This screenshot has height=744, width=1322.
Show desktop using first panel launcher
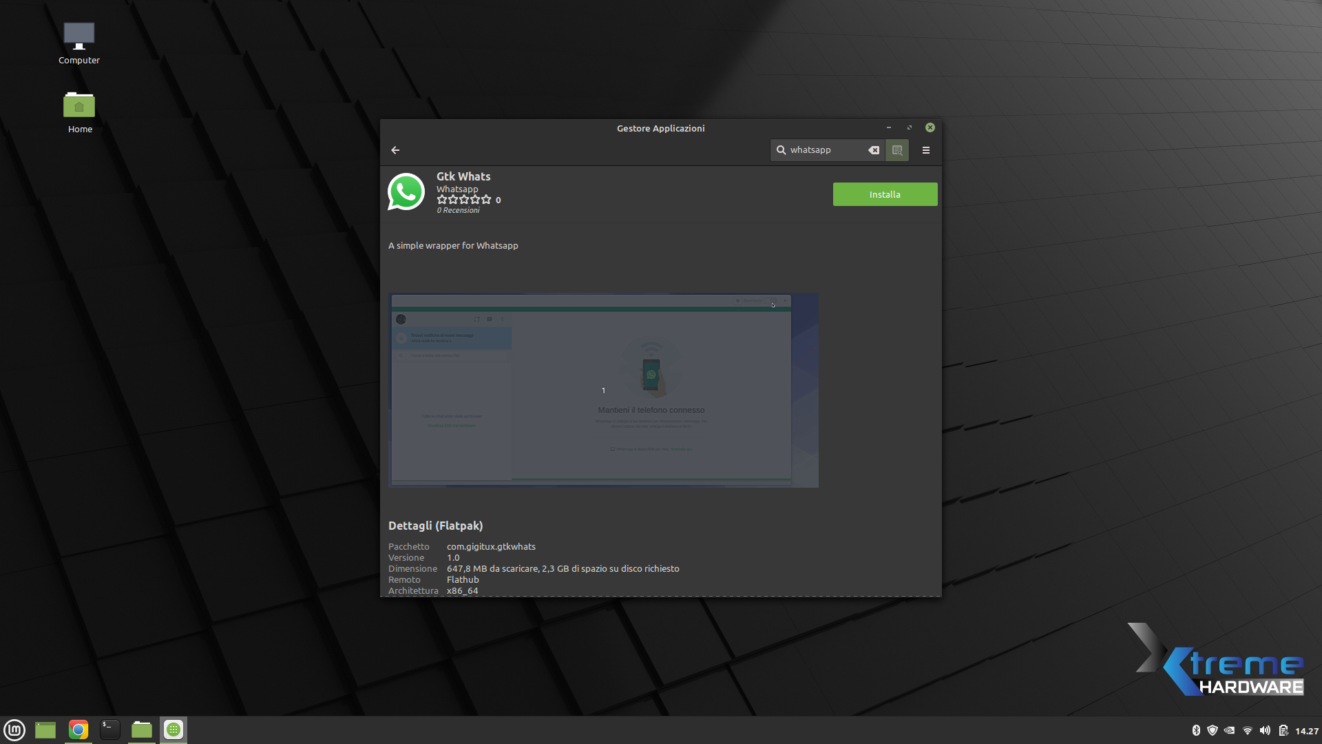pyautogui.click(x=45, y=730)
